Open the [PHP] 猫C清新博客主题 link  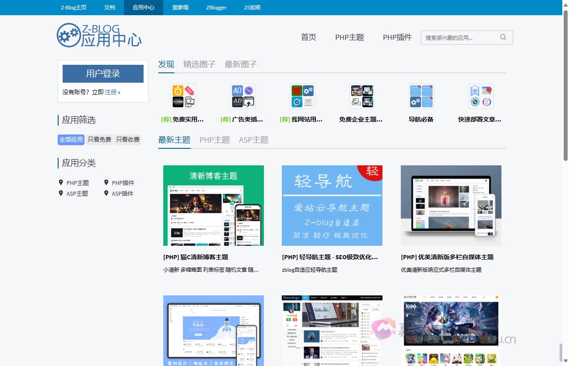click(x=195, y=257)
